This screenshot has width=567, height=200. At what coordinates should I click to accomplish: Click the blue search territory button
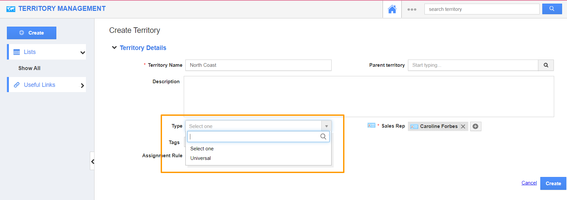[552, 9]
